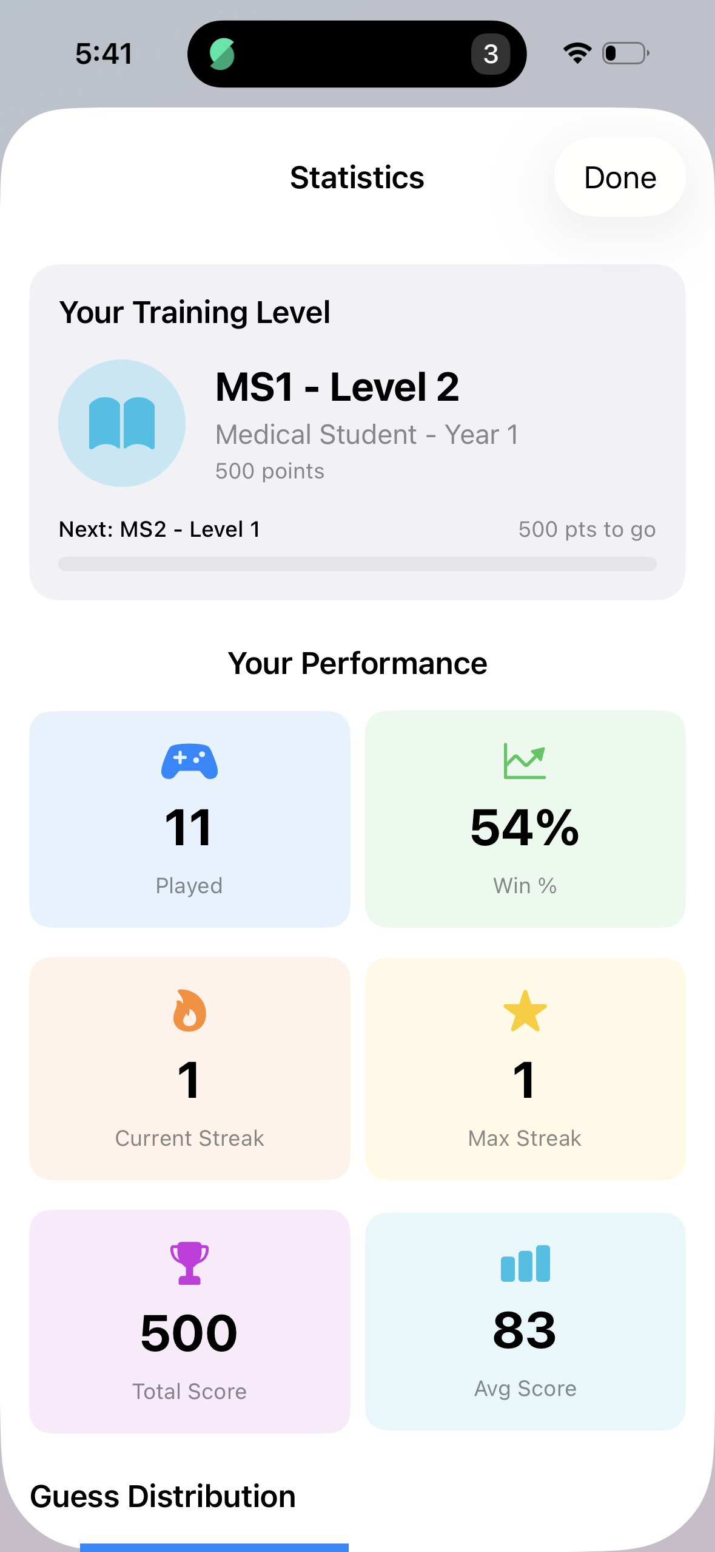This screenshot has height=1552, width=715.
Task: Tap the 11 games played value
Action: (189, 828)
